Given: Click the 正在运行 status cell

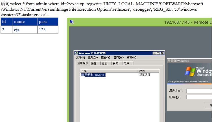Looking at the screenshot, I should (x=145, y=75).
